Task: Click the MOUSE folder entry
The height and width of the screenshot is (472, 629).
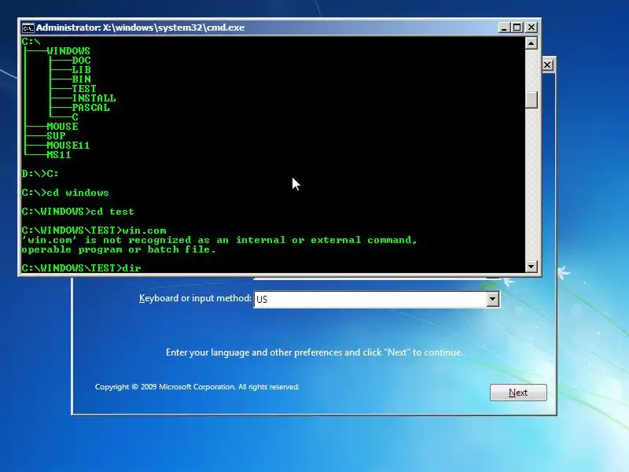Action: point(62,127)
